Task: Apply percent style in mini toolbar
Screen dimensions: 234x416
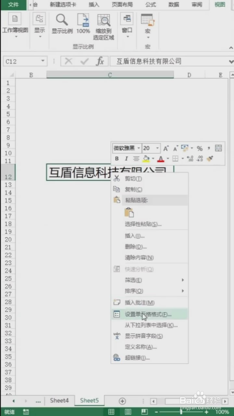Action: [x=200, y=149]
